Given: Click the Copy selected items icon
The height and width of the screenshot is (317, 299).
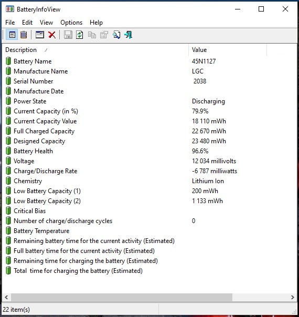Looking at the screenshot, I should point(92,35).
